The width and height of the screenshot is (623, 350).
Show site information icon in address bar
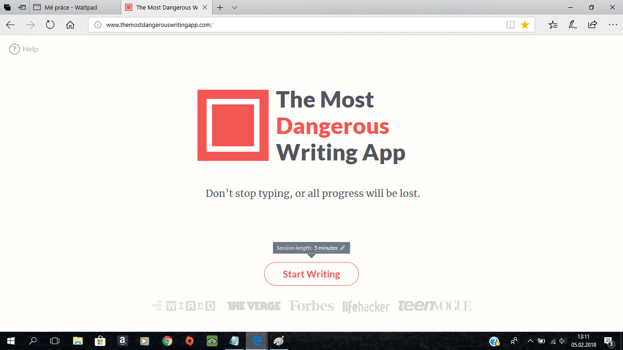coord(97,25)
